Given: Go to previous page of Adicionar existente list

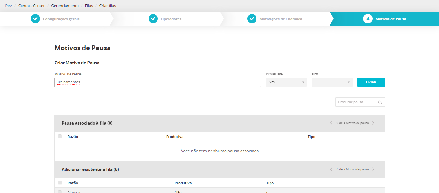Looking at the screenshot, I should pos(331,169).
